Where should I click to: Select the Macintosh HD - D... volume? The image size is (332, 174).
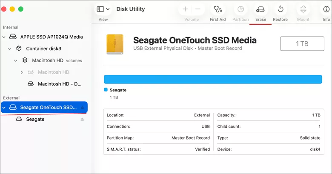pyautogui.click(x=60, y=84)
